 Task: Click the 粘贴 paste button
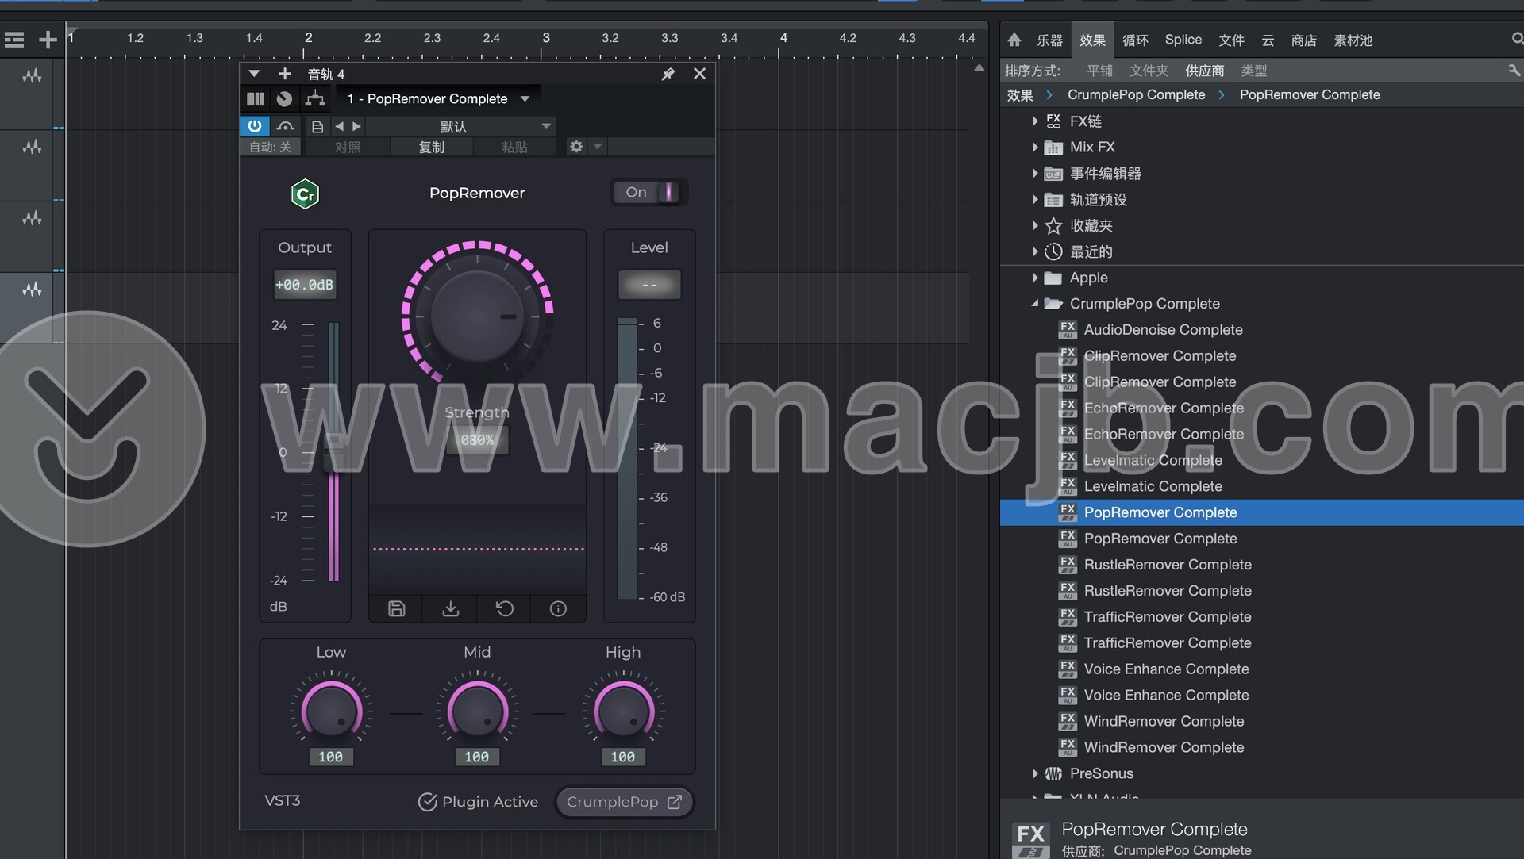[x=514, y=147]
